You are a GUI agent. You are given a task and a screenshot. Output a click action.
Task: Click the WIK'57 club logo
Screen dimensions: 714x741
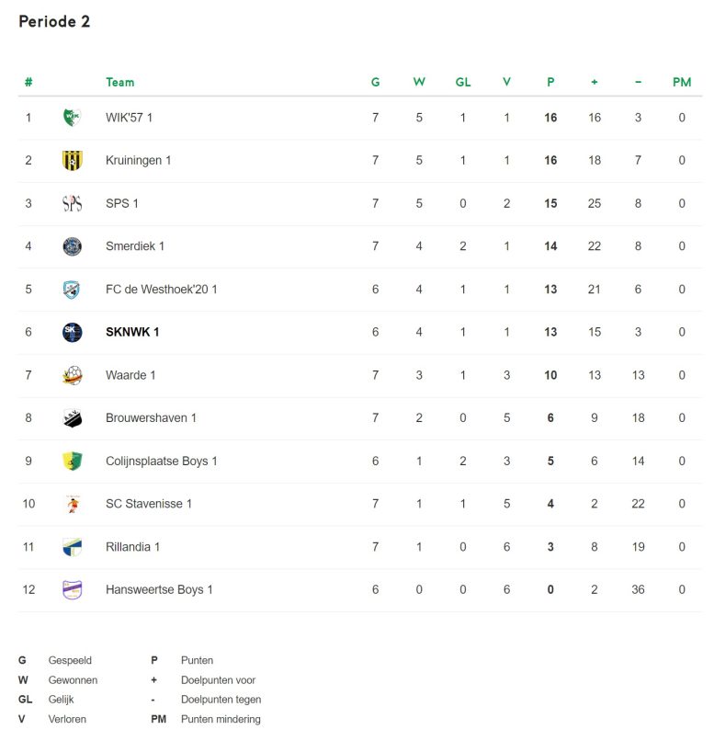point(73,117)
